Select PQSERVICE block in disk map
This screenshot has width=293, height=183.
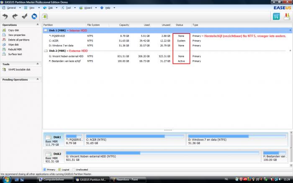74,140
